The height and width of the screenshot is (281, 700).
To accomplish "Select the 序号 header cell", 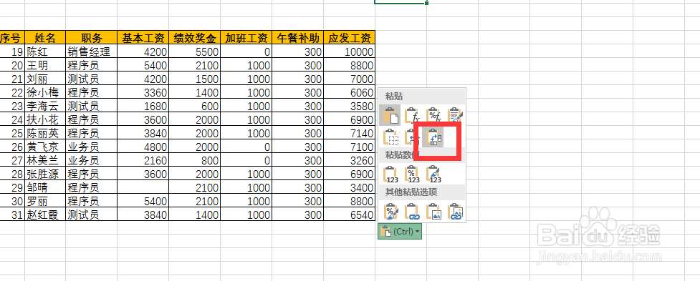I will point(12,37).
